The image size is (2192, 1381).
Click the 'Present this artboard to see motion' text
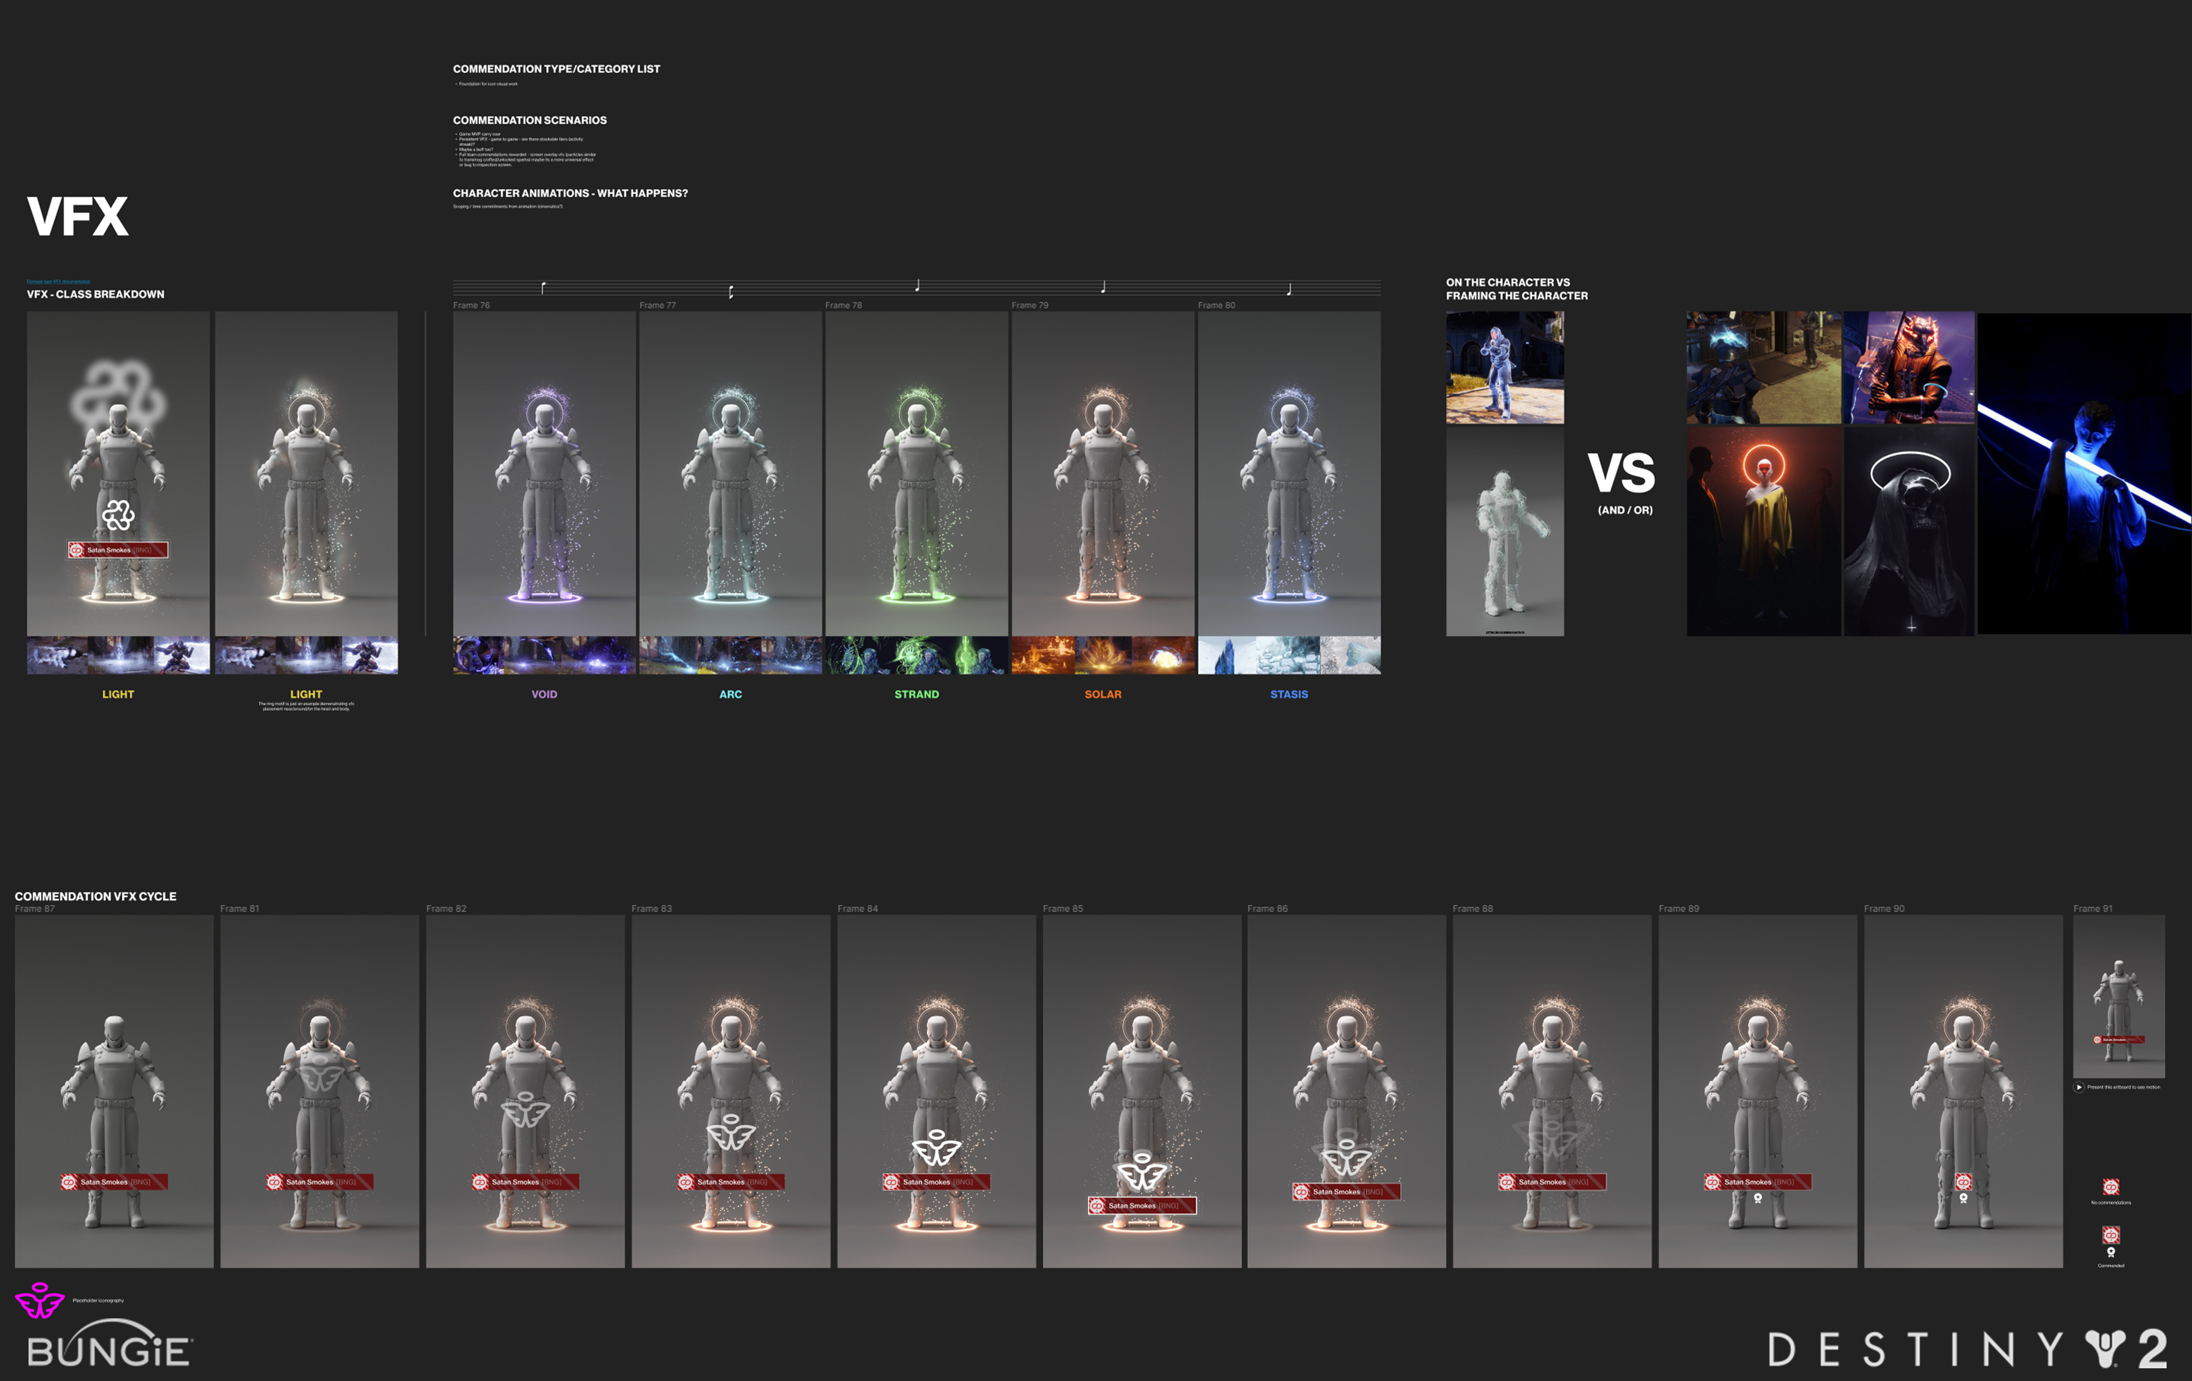(2124, 1087)
